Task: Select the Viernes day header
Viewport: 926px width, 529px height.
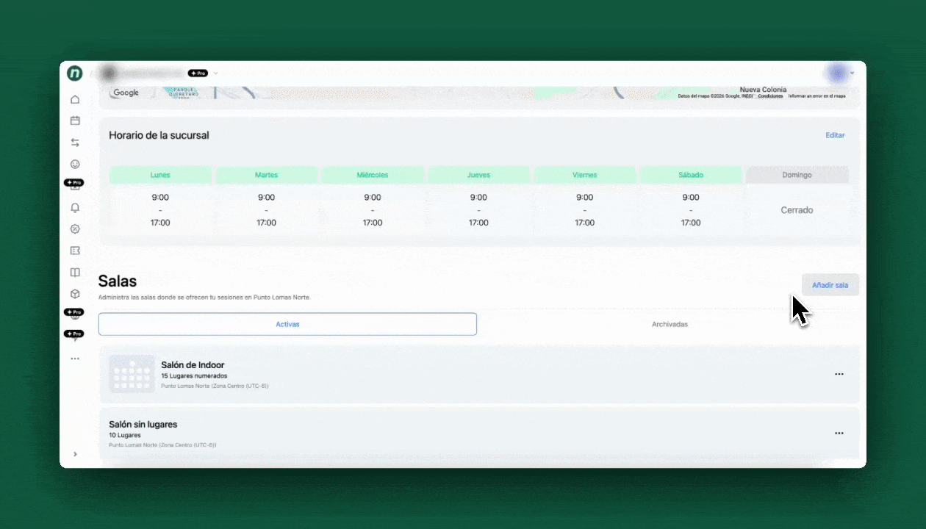Action: (x=585, y=175)
